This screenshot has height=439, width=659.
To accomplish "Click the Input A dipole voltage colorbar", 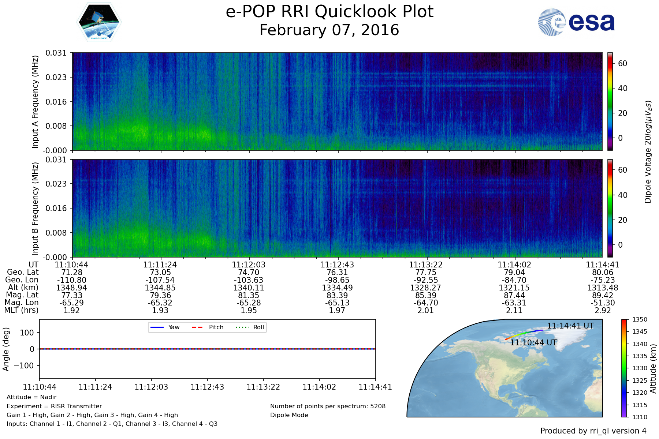I will tap(610, 101).
